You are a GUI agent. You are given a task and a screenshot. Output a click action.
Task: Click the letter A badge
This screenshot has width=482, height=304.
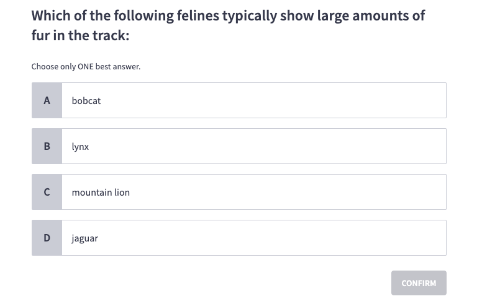point(47,100)
